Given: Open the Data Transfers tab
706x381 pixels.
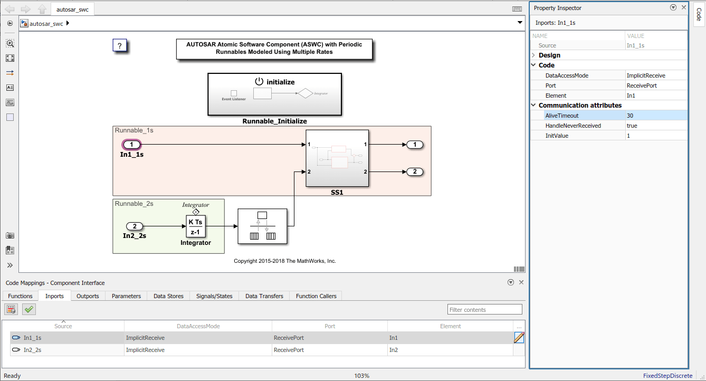Looking at the screenshot, I should click(x=264, y=296).
